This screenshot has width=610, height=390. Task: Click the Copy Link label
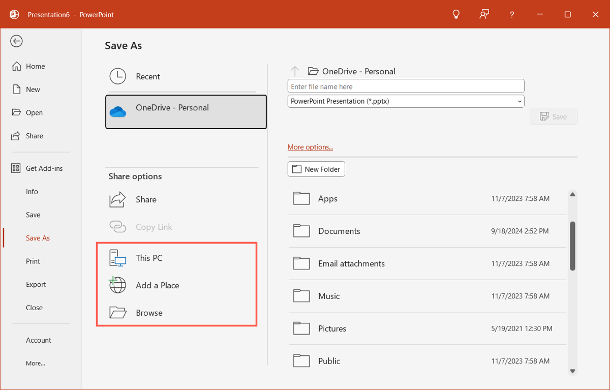[154, 227]
